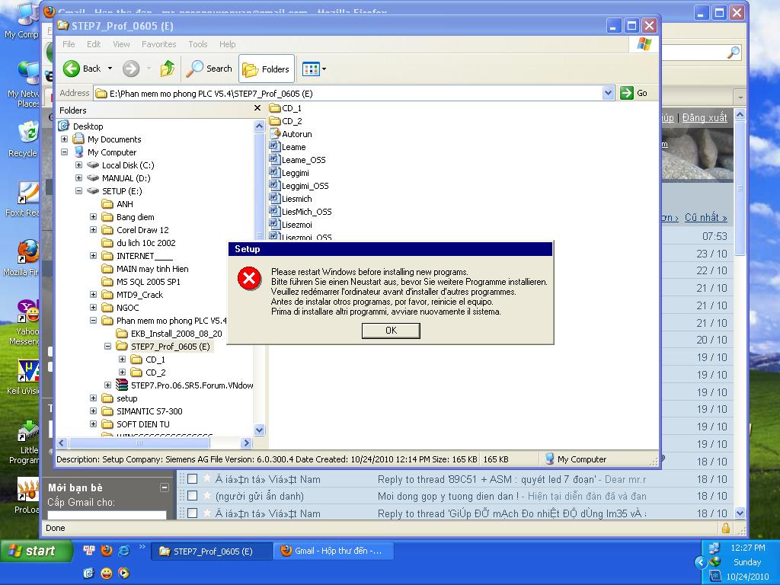This screenshot has width=780, height=585.
Task: Collapse My Computer tree node
Action: click(64, 152)
